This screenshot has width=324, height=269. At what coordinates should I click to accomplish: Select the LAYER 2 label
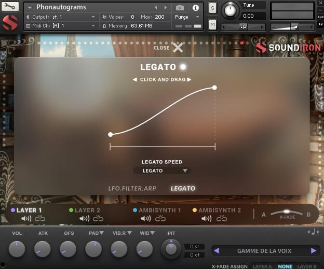point(87,210)
